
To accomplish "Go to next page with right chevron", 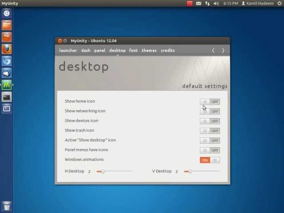I will pos(223,51).
